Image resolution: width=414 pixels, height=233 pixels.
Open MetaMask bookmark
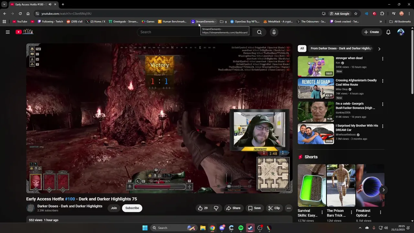tap(278, 22)
